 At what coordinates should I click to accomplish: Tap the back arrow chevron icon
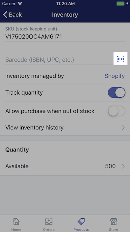[x=5, y=15]
